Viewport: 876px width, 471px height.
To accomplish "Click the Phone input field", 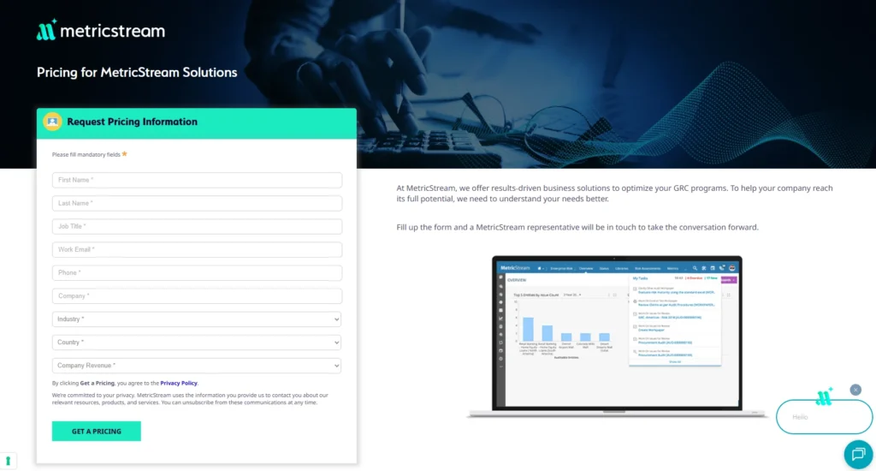I will (197, 273).
